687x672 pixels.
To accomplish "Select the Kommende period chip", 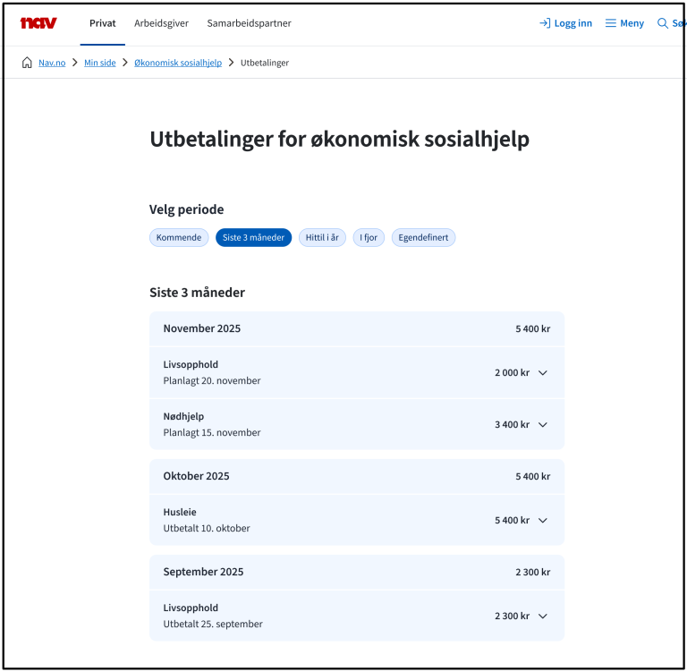I will (x=179, y=238).
